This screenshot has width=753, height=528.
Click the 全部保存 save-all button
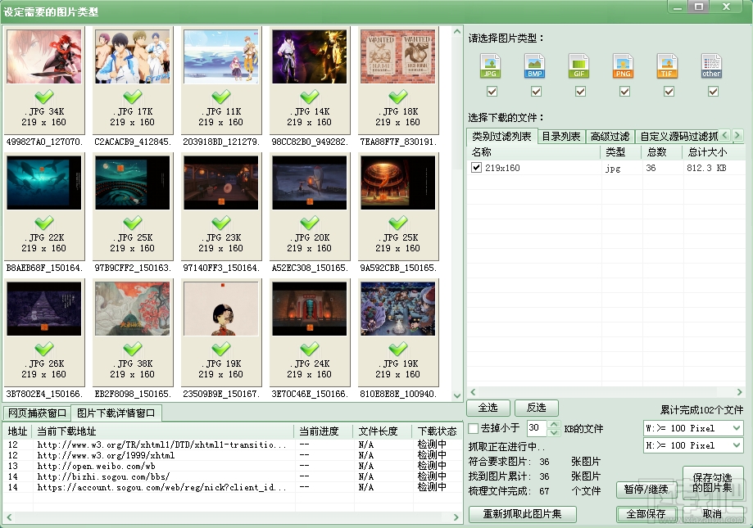click(646, 514)
